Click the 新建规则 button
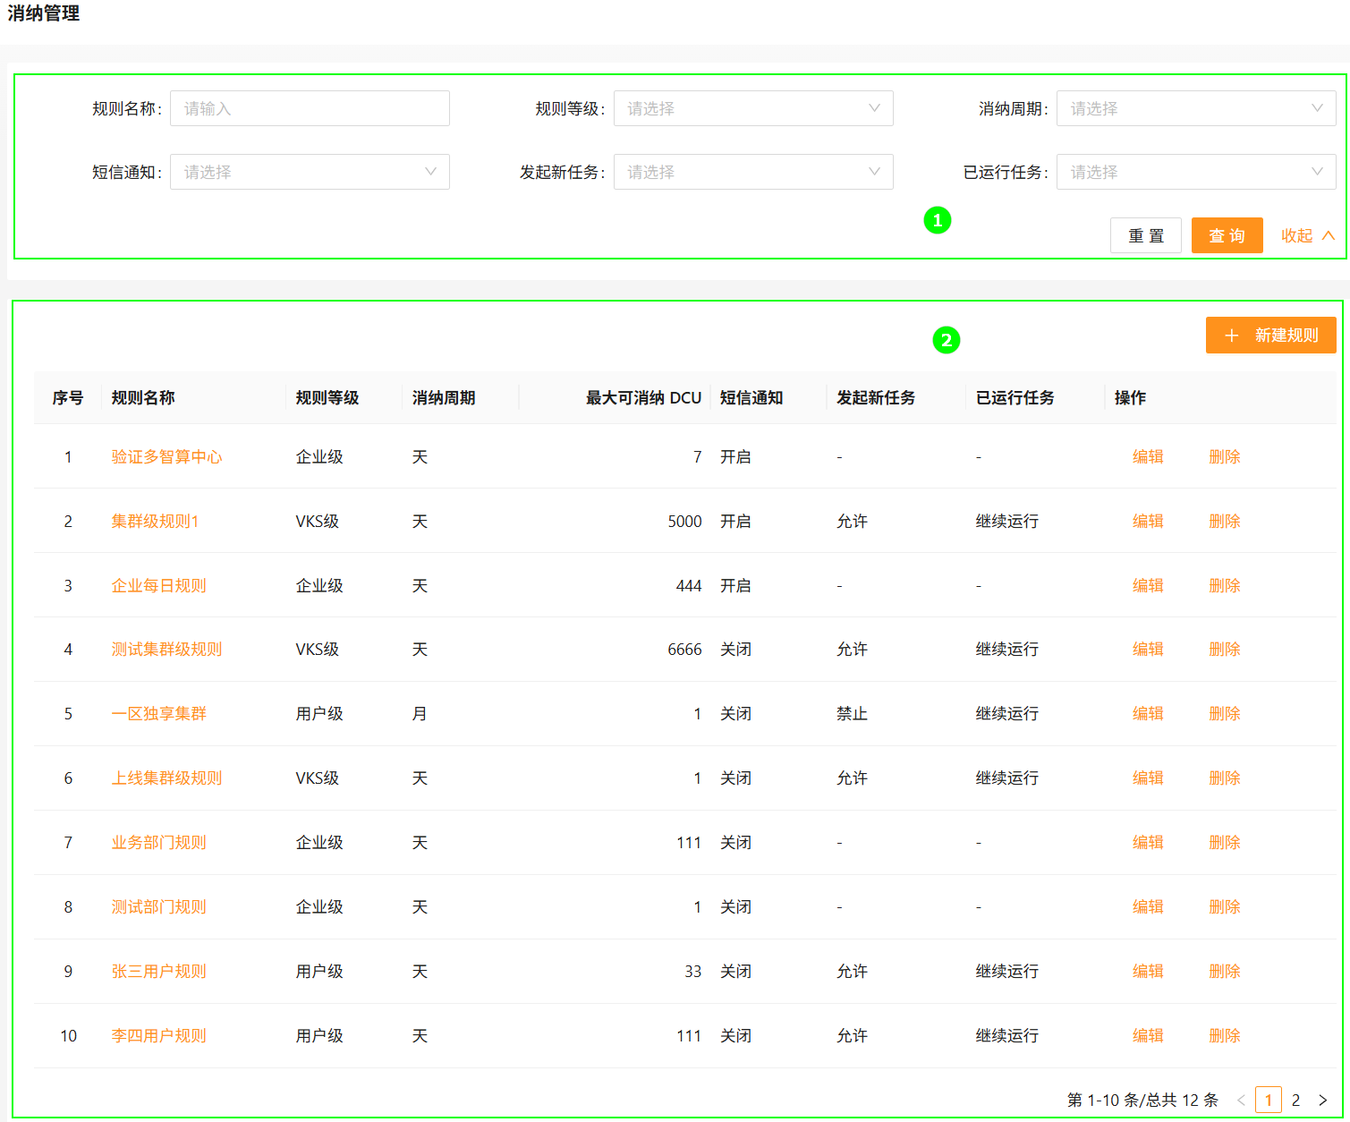Viewport: 1350px width, 1122px height. [x=1270, y=336]
